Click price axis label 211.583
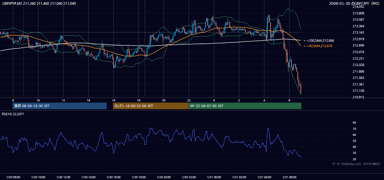 pyautogui.click(x=358, y=78)
